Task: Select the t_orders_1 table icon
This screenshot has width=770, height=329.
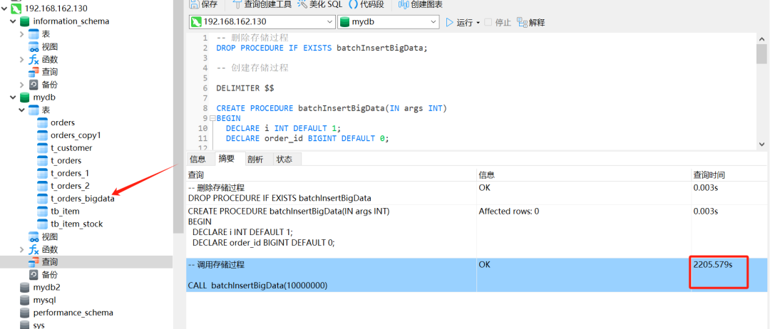Action: pyautogui.click(x=43, y=173)
